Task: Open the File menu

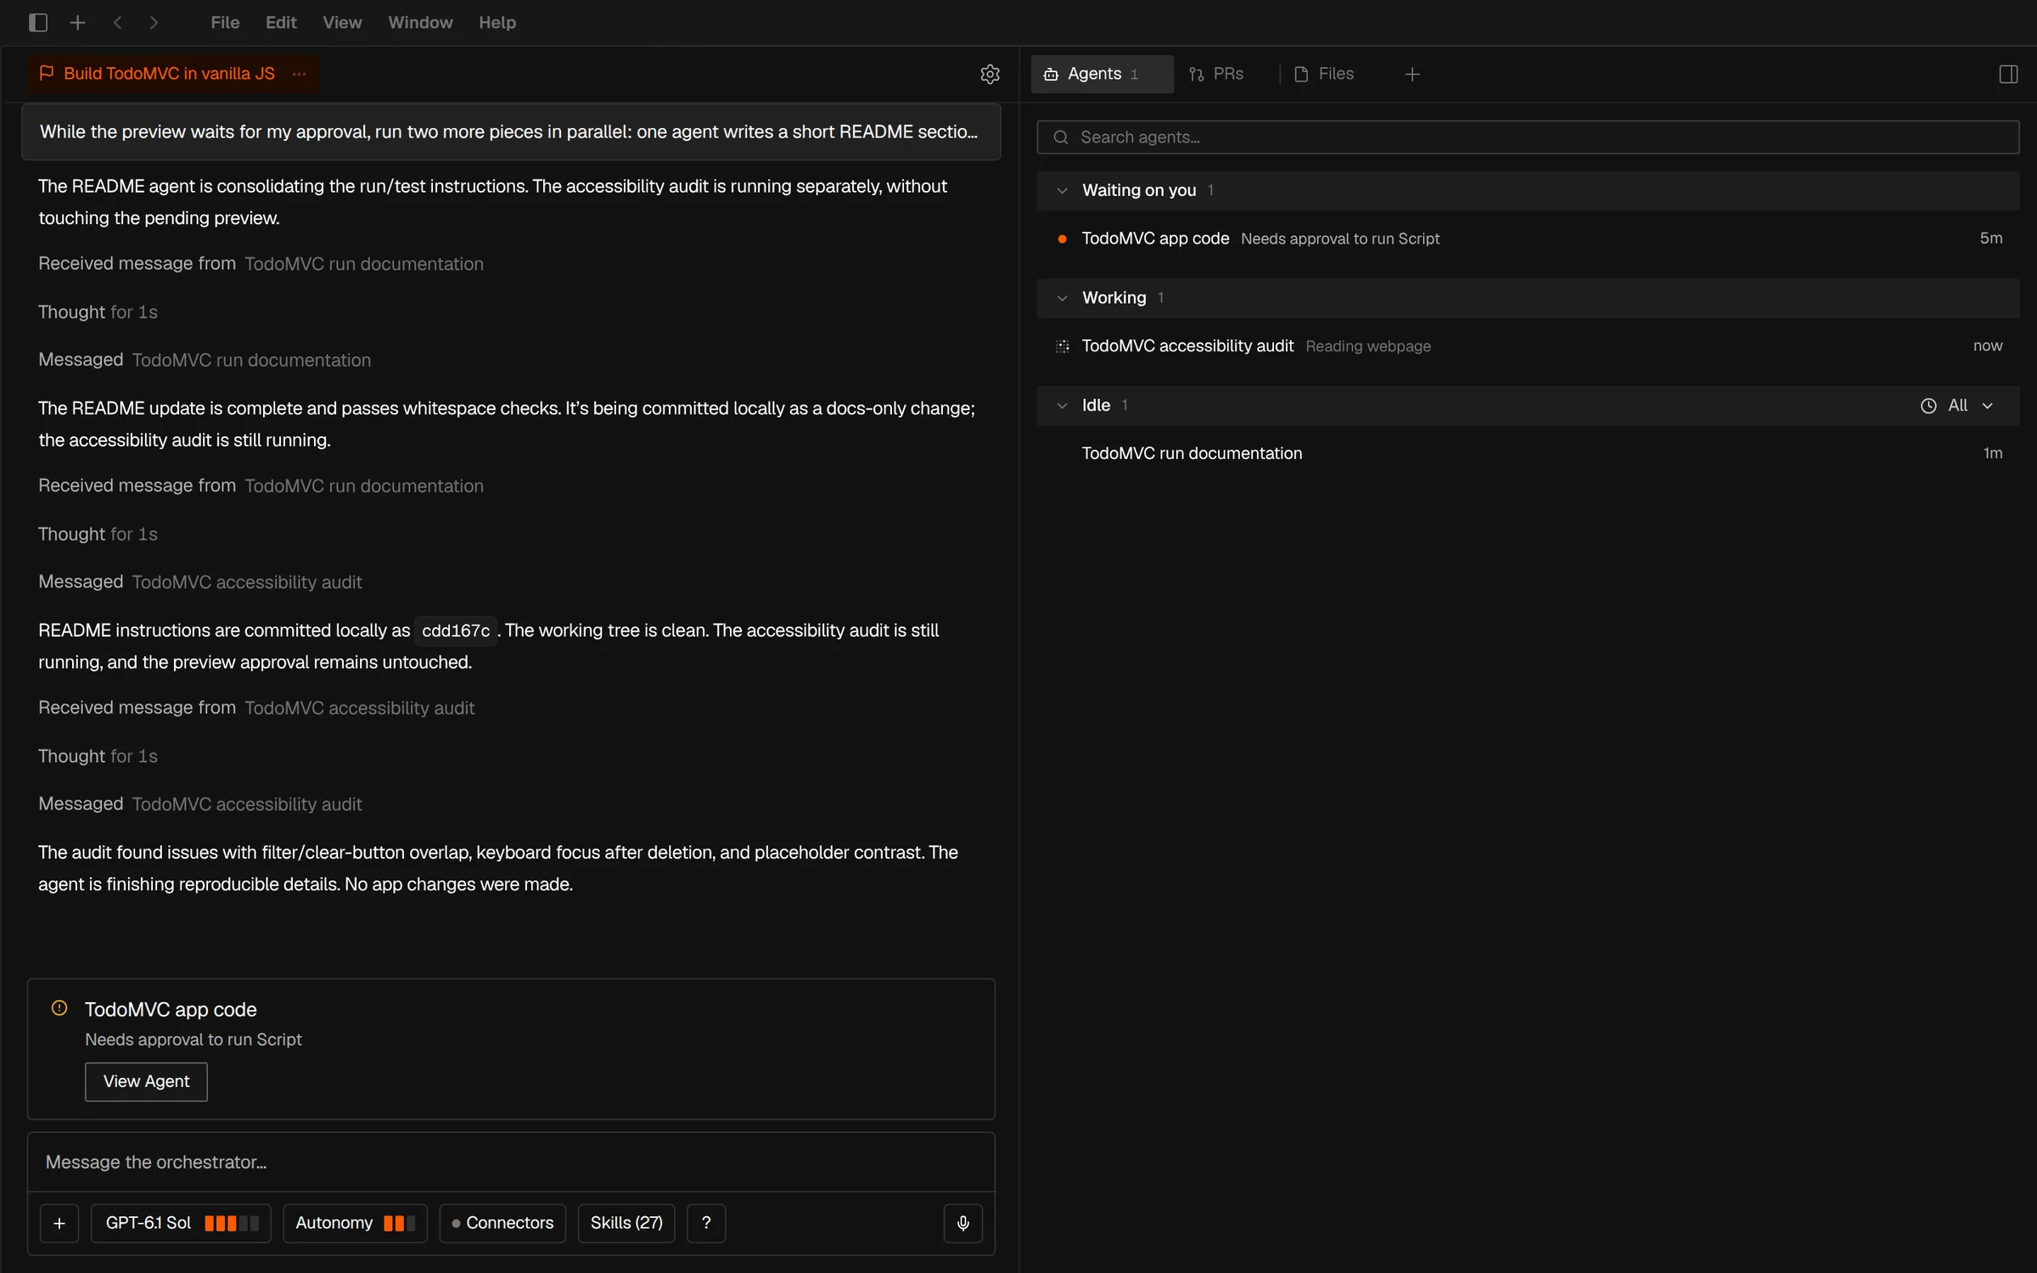Action: pyautogui.click(x=225, y=23)
